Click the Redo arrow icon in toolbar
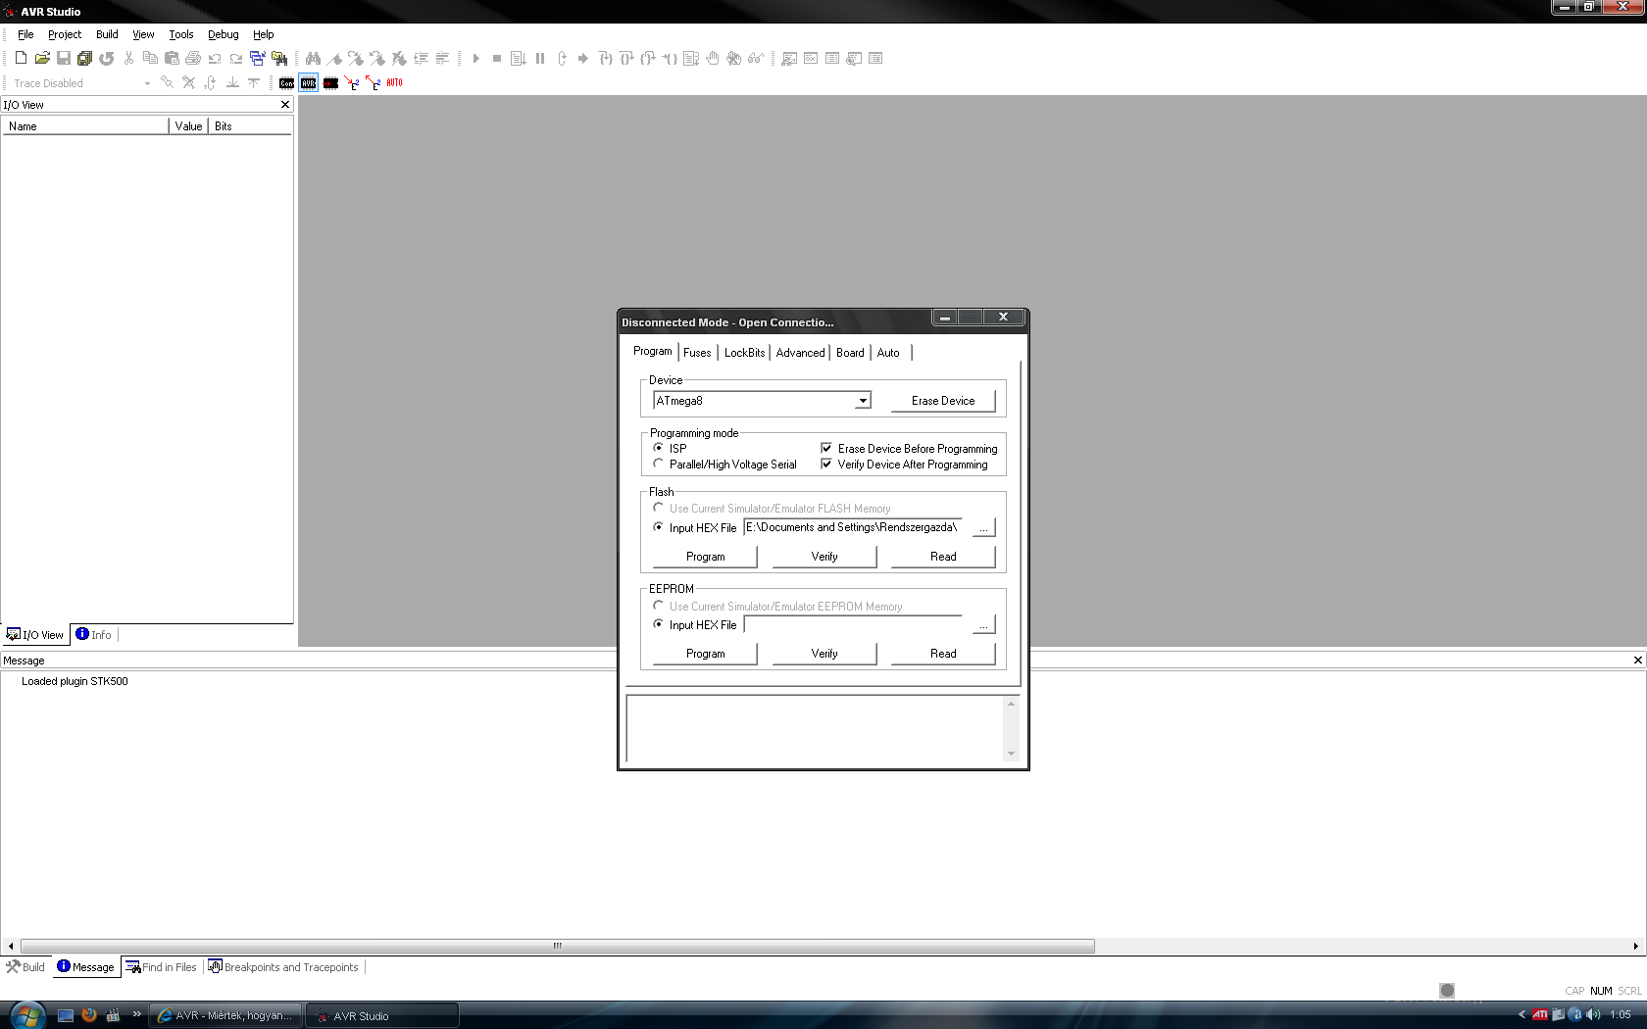Screen dimensions: 1647x1029 pyautogui.click(x=236, y=59)
